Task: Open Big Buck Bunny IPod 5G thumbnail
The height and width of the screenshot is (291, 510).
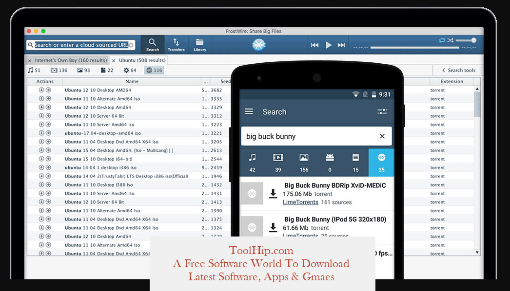Action: click(x=252, y=227)
